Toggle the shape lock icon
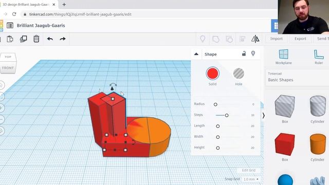Viewport: 329px width, 185px height. [x=244, y=53]
